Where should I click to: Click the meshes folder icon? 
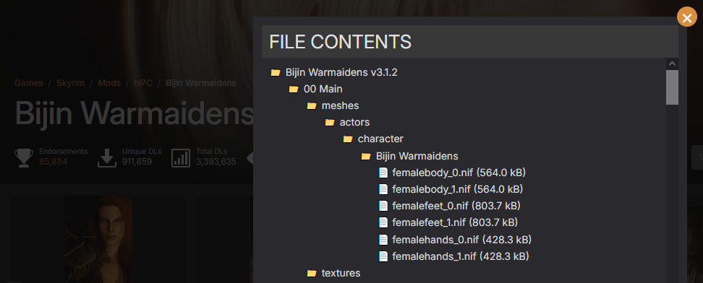tap(312, 105)
